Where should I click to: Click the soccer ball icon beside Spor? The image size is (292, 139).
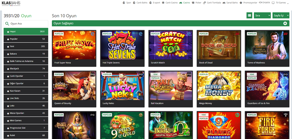point(124,3)
